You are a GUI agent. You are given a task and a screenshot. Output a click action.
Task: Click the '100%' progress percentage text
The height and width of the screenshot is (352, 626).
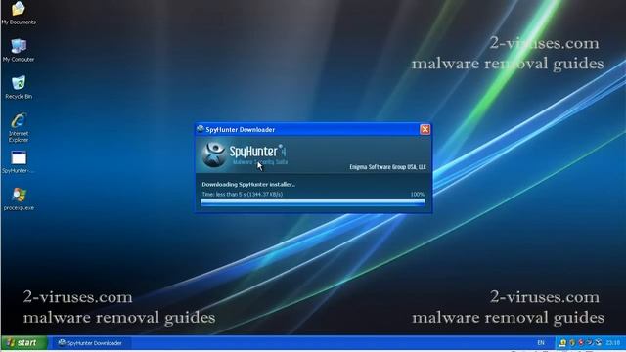418,194
